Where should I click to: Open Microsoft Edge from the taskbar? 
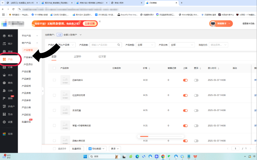(137, 156)
